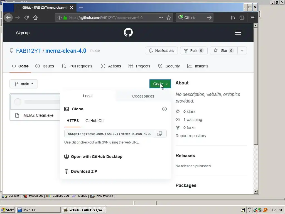Reload the page with the refresh icon
Screen dimensions: 285x214
click(26, 18)
